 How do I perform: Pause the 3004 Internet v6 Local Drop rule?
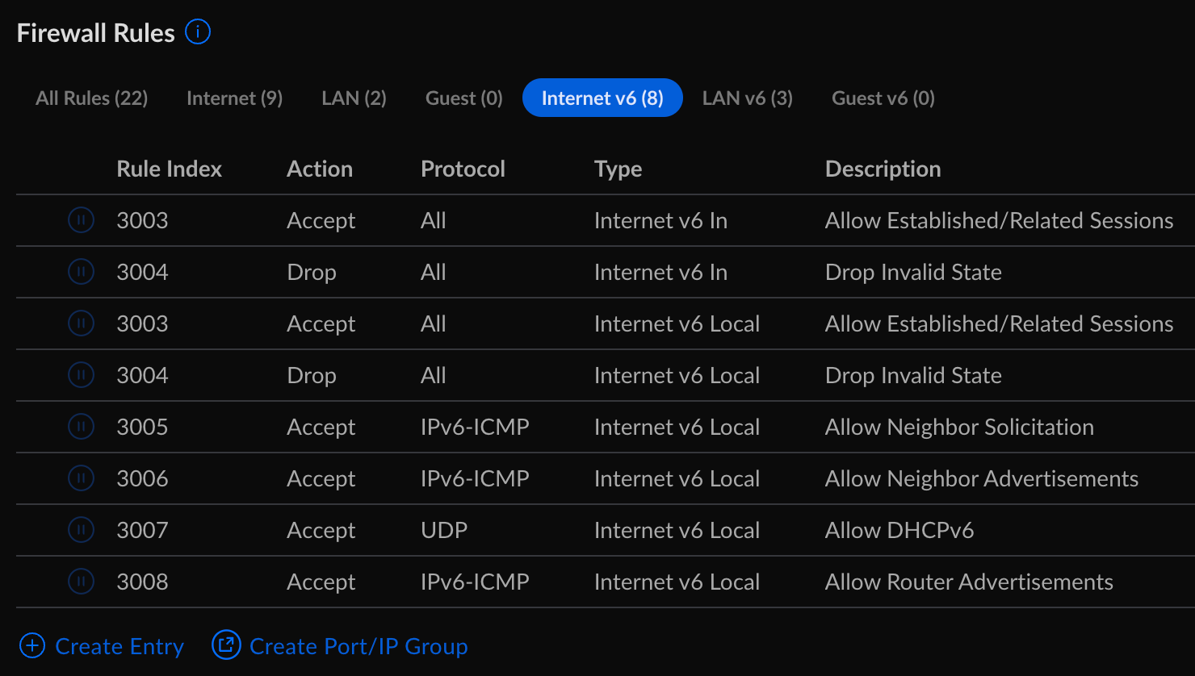[x=81, y=374]
